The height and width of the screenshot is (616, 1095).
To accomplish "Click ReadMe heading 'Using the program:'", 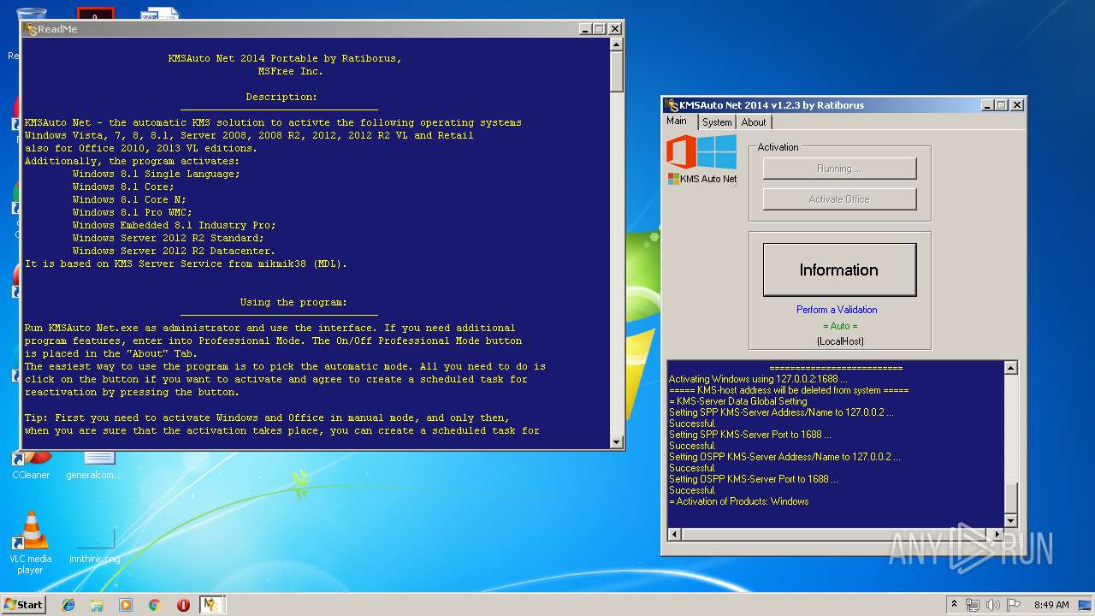I will (x=293, y=302).
